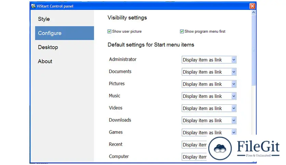
Task: Click the ViStart title bar icon
Action: (33, 6)
